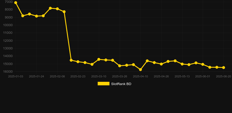The image size is (232, 113).
Task: Select the first data point after the steep drop
Action: click(71, 60)
